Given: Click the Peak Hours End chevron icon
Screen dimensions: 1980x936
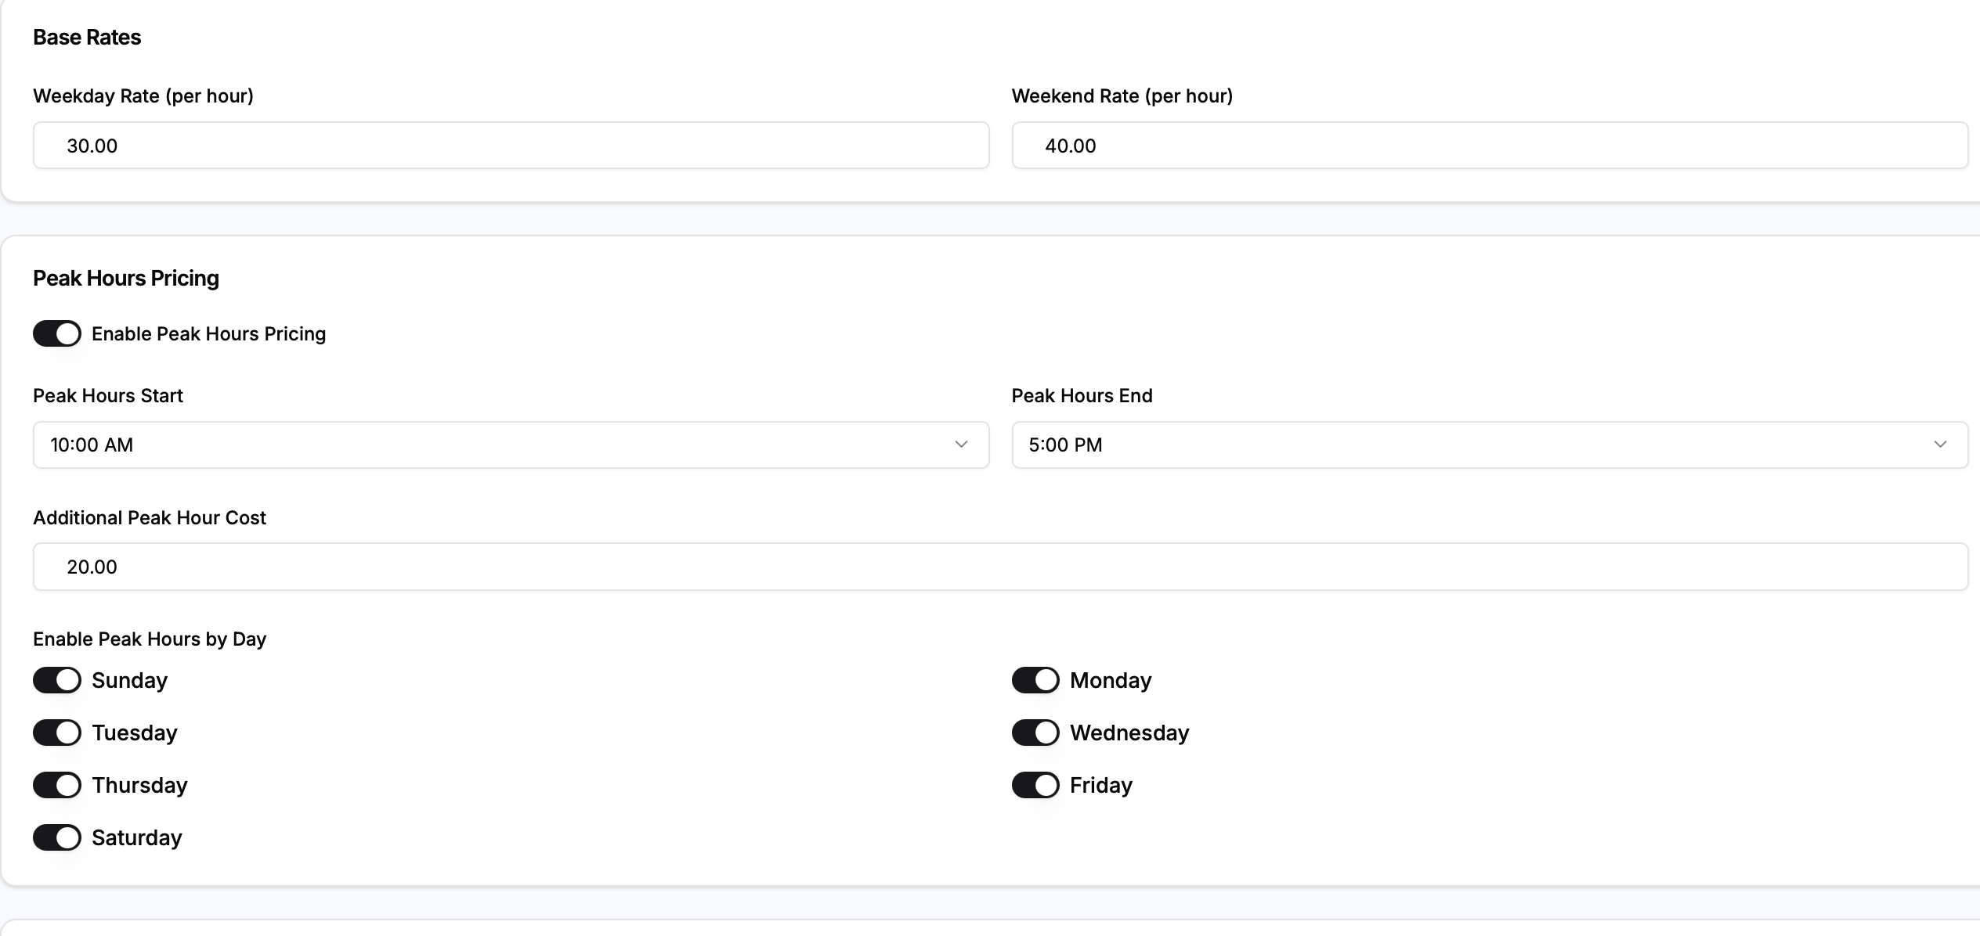Looking at the screenshot, I should pos(1940,445).
